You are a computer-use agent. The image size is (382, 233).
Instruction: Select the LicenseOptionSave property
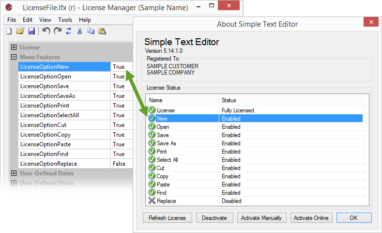click(x=64, y=86)
